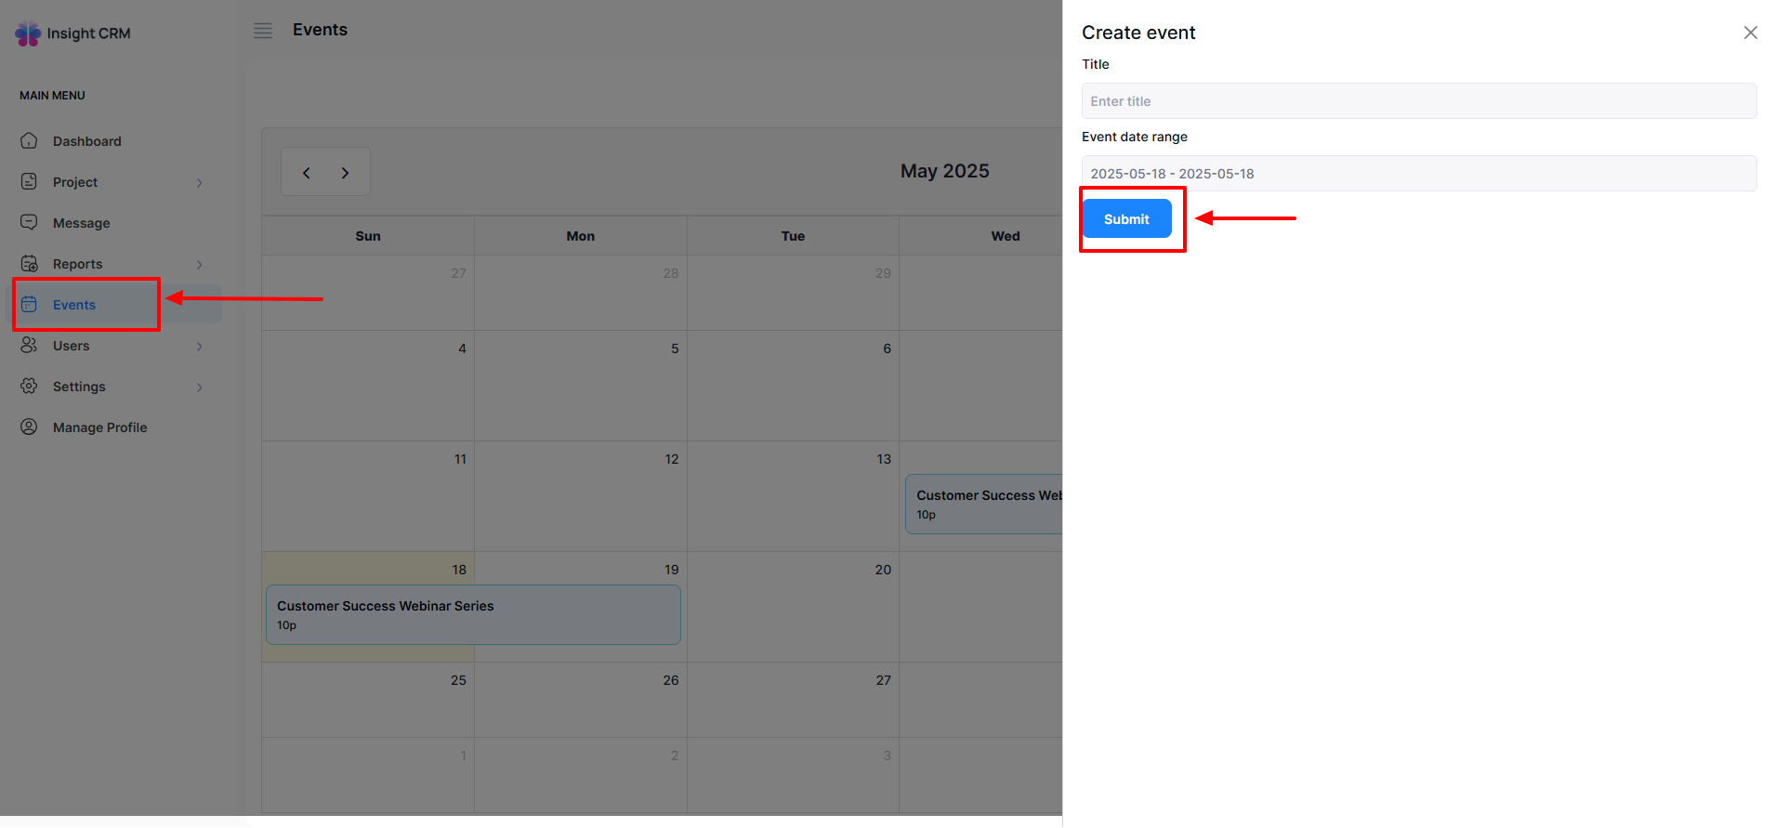Submit the new event form

pyautogui.click(x=1126, y=219)
